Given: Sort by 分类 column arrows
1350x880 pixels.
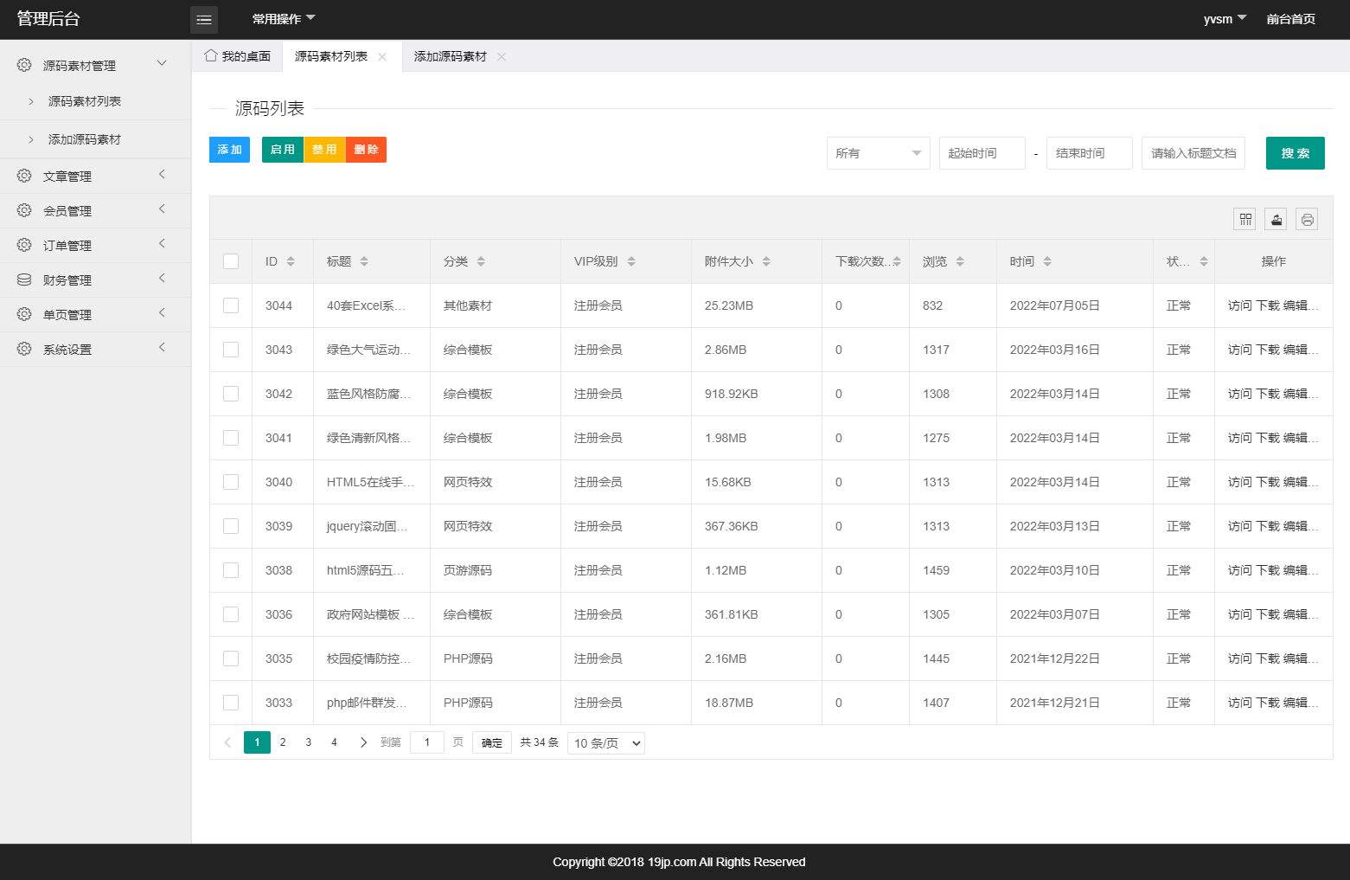Looking at the screenshot, I should point(481,261).
